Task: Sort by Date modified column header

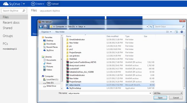Action: (112, 36)
